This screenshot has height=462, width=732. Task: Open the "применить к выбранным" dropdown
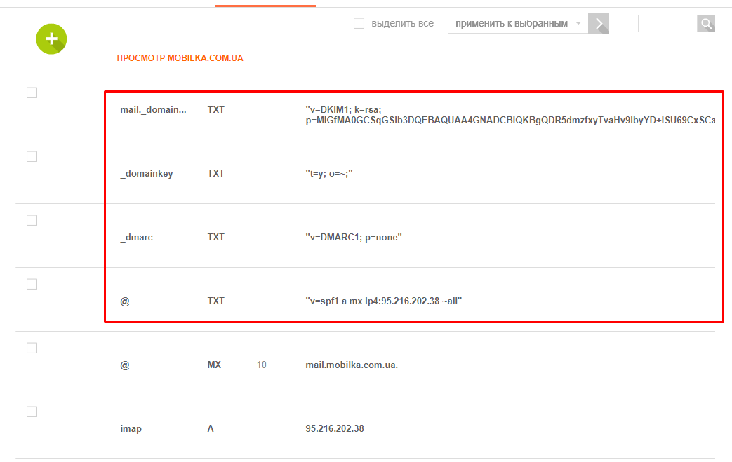518,24
